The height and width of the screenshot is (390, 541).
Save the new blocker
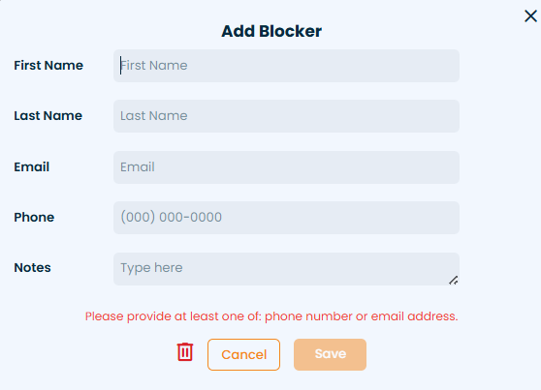pyautogui.click(x=330, y=354)
